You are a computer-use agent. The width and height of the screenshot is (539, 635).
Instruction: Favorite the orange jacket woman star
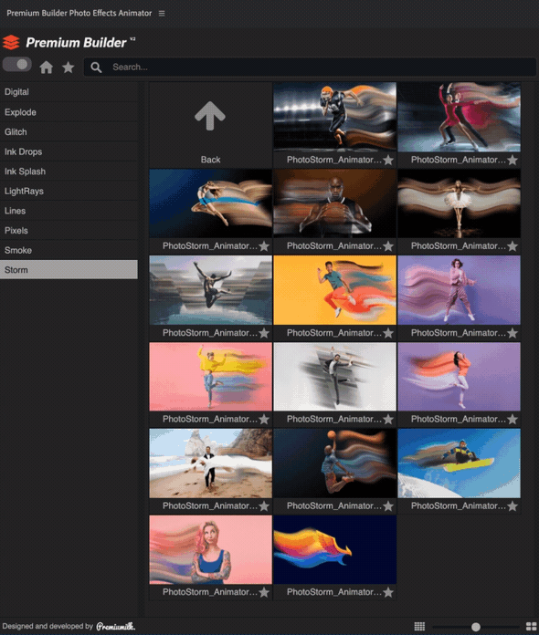(x=513, y=419)
